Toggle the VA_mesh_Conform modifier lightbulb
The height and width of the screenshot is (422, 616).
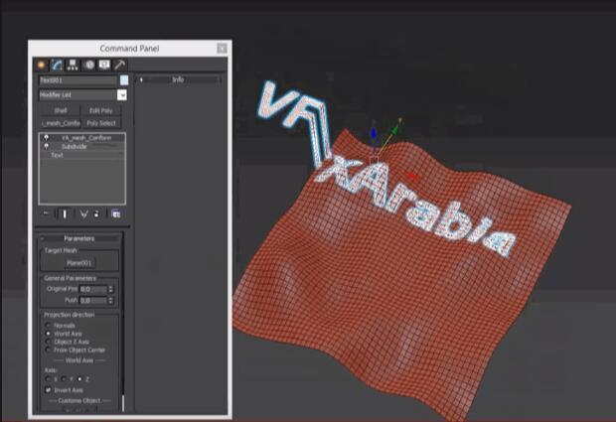coord(47,138)
